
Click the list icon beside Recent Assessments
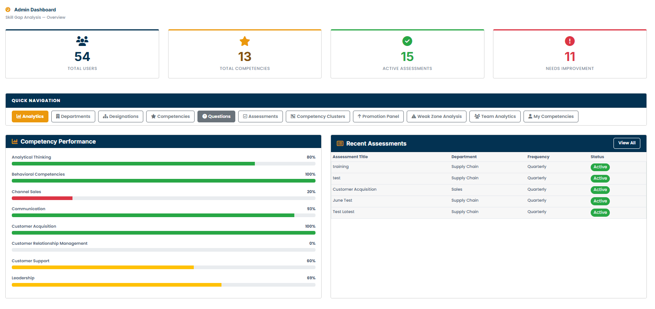pos(340,144)
